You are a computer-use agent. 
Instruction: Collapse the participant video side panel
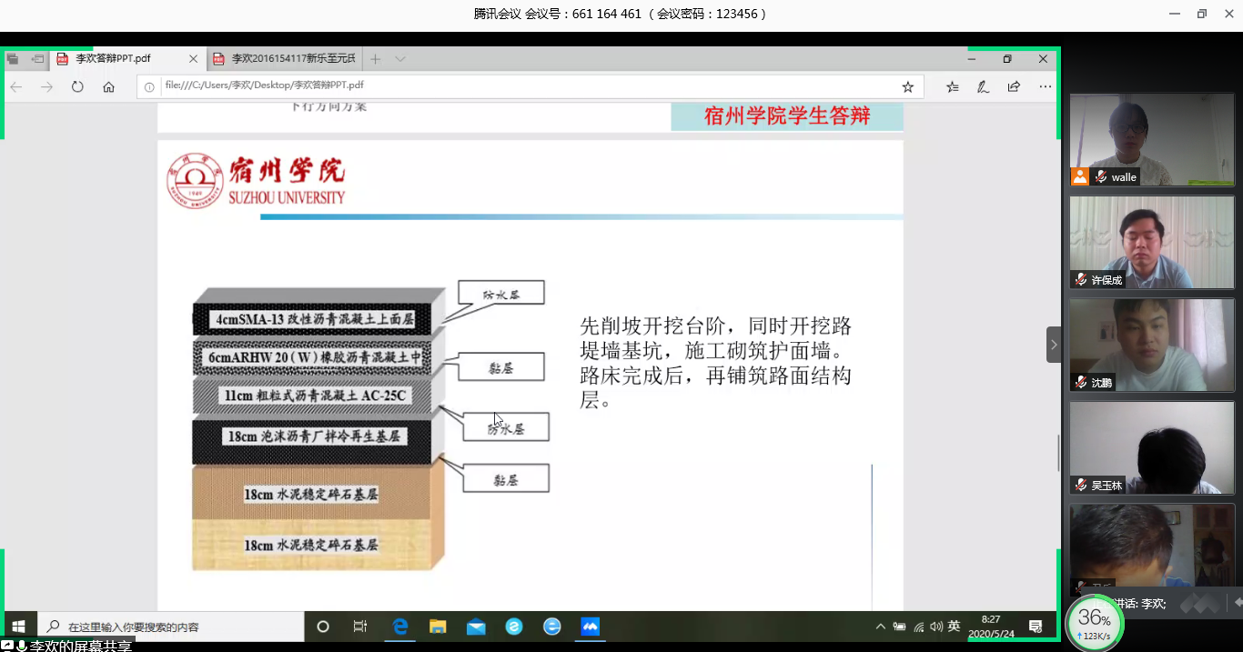point(1054,345)
